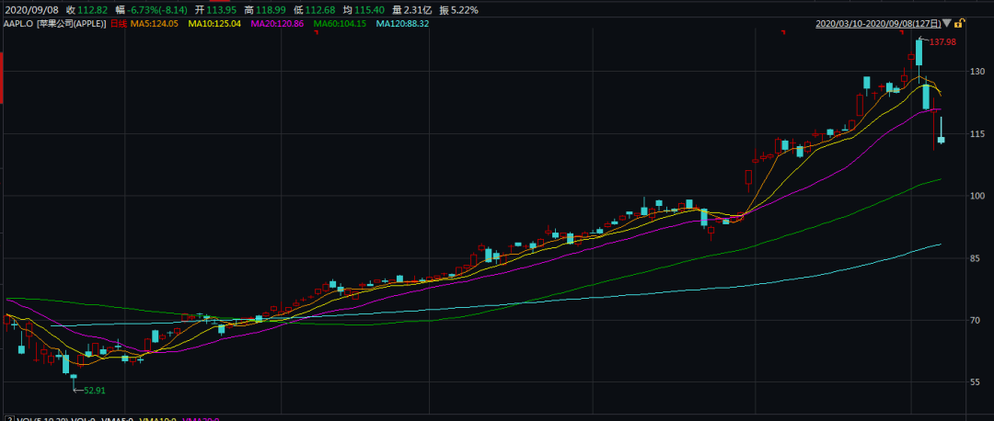Click the MA20:120.86 indicator label
Viewport: 994px width, 421px height.
point(278,23)
